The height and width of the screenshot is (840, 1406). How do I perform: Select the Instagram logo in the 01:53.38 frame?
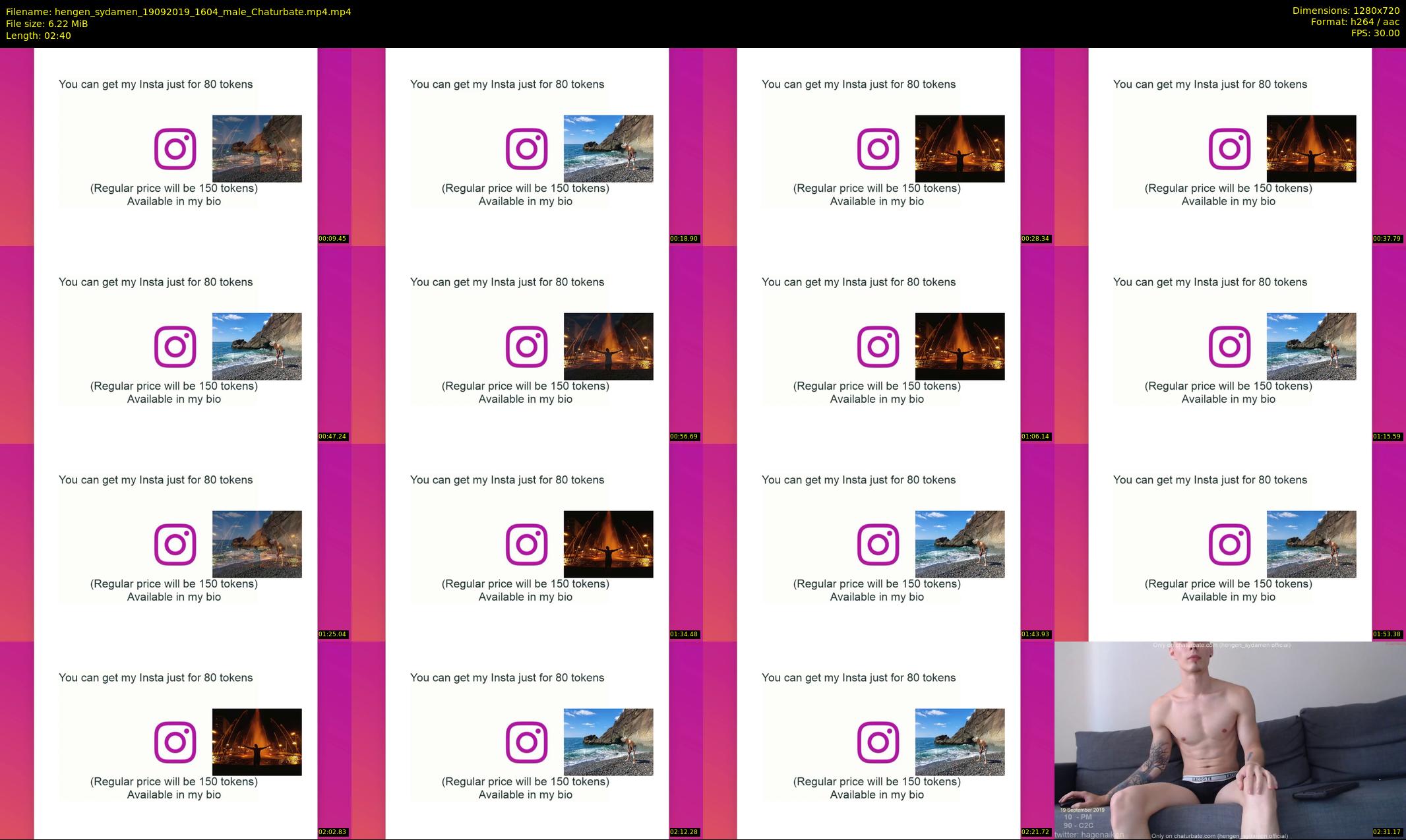coord(1229,545)
